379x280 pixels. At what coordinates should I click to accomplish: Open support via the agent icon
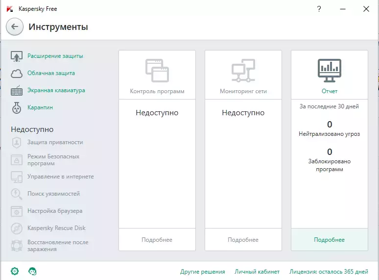pos(32,271)
